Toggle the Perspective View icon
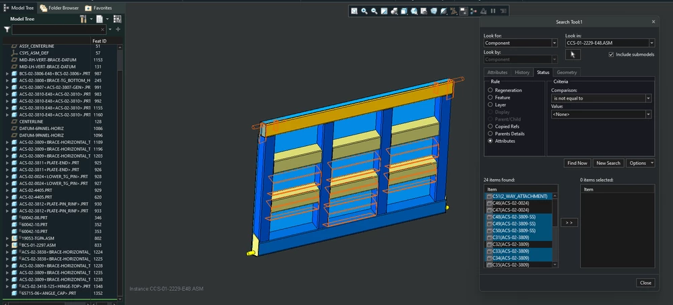 (433, 11)
